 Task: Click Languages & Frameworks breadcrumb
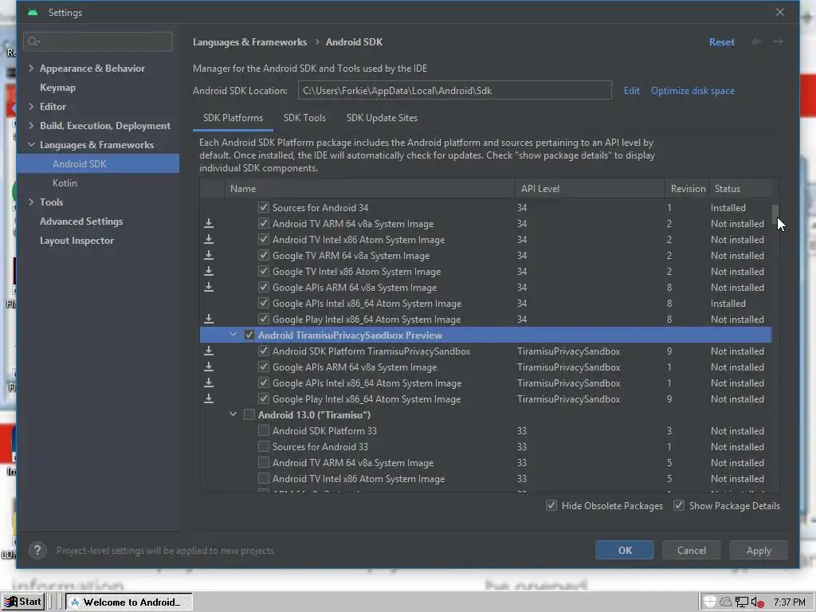pos(249,42)
